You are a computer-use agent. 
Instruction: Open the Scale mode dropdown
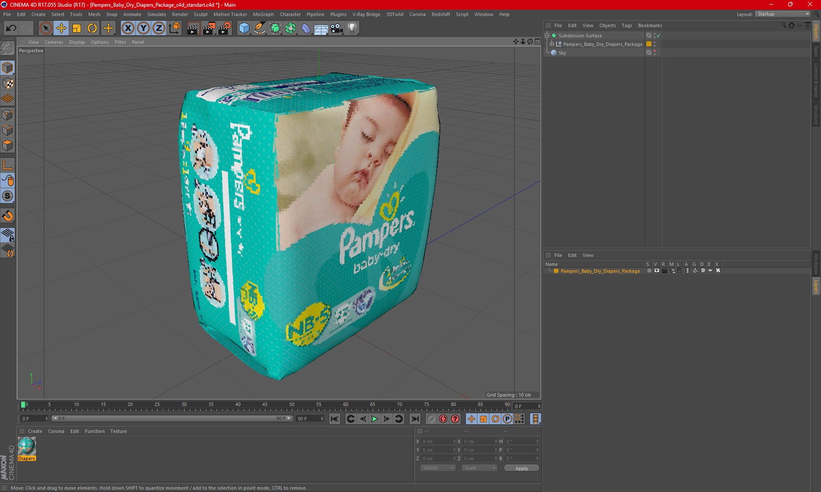[479, 468]
